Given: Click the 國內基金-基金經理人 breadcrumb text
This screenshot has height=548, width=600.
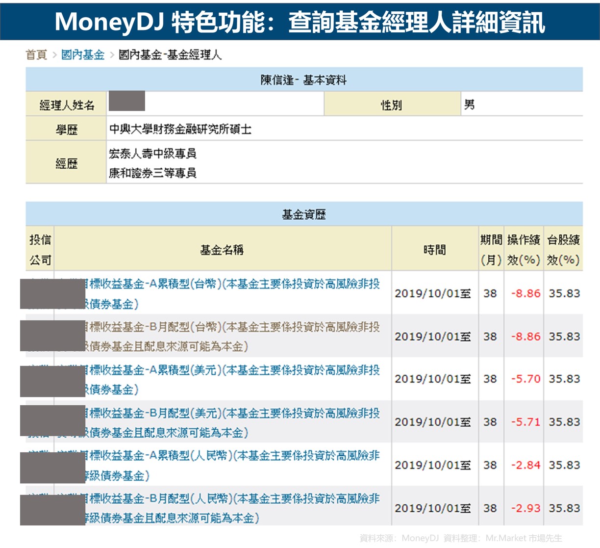Looking at the screenshot, I should pyautogui.click(x=170, y=55).
